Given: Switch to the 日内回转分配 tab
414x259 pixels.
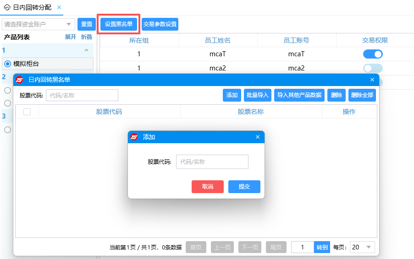Looking at the screenshot, I should tap(32, 7).
